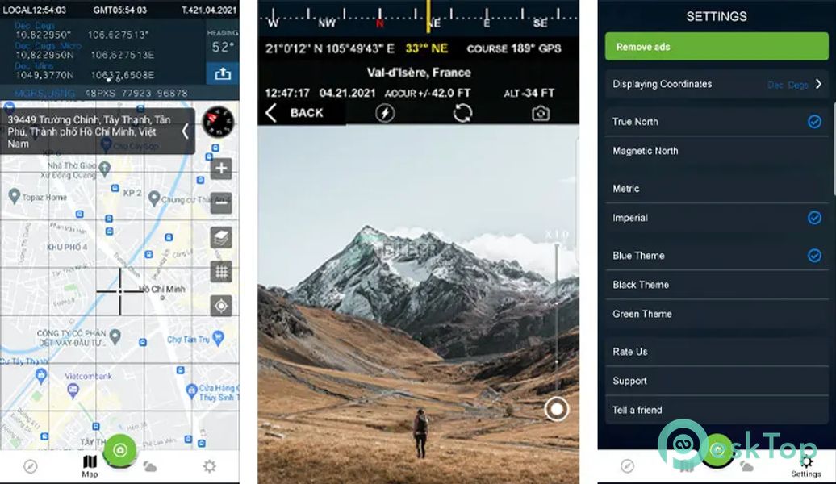
Task: Select Imperial units
Action: [717, 218]
